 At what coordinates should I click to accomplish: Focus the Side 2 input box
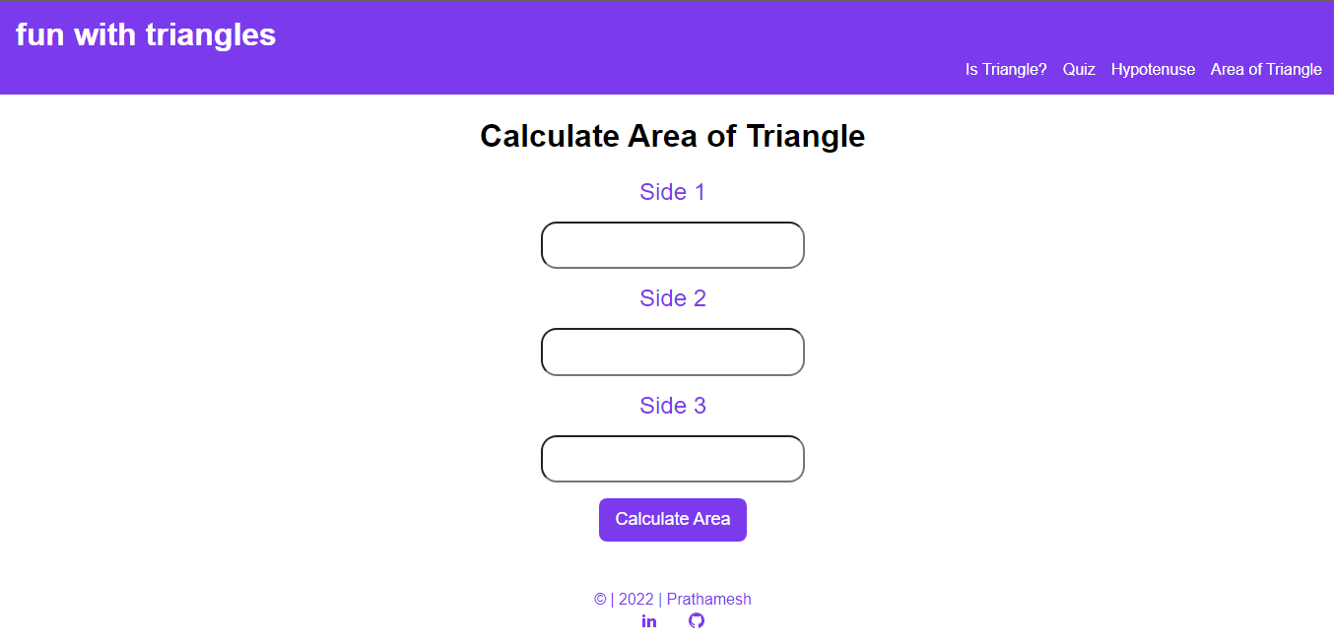tap(672, 352)
